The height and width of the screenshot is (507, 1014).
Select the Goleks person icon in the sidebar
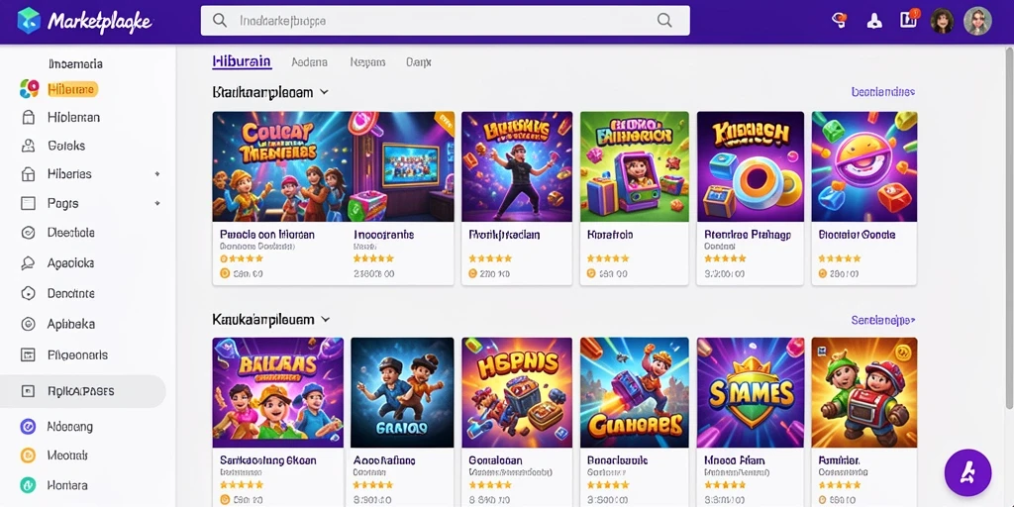click(x=28, y=146)
